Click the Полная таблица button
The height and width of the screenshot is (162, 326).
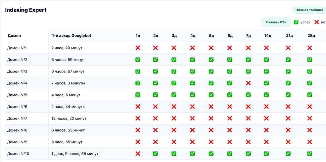(x=309, y=10)
